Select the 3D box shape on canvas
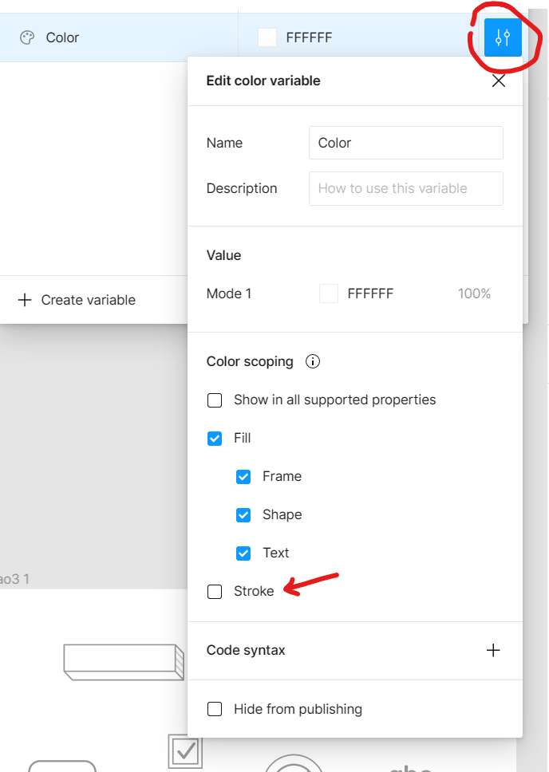The width and height of the screenshot is (549, 772). tap(124, 662)
